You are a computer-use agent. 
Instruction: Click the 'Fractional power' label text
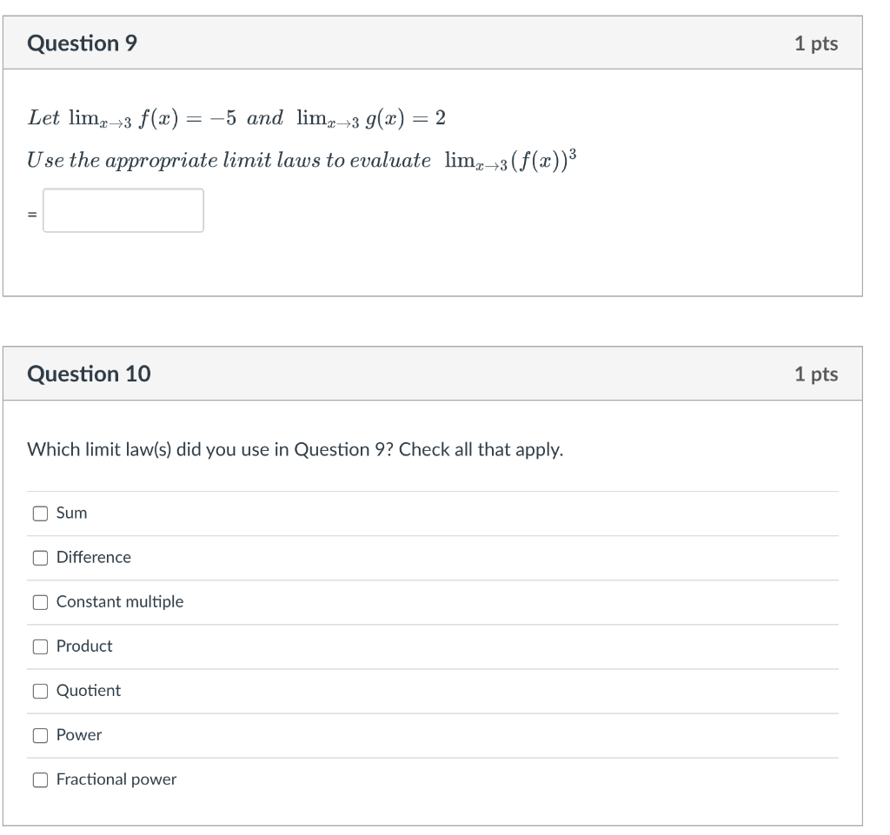(116, 779)
